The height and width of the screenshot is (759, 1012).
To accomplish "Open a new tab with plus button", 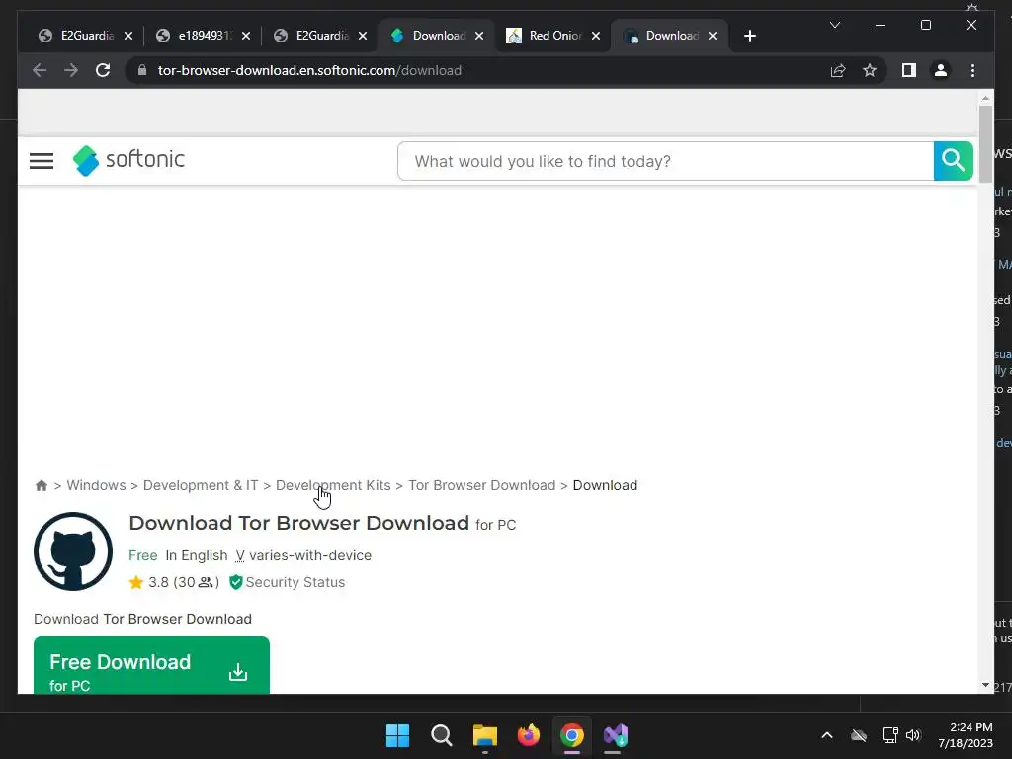I will (749, 36).
